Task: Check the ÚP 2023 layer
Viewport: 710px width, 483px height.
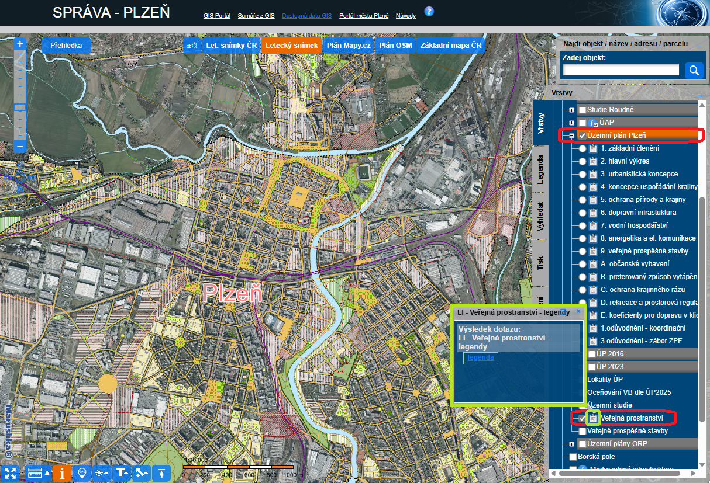Action: click(592, 367)
